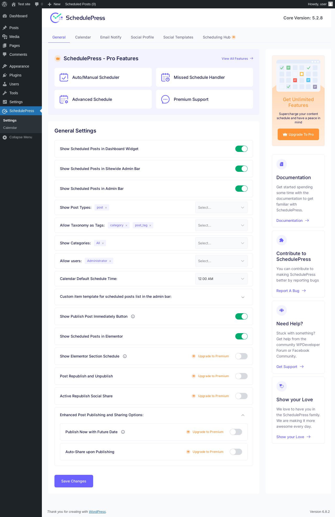Open the Documentation link with arrow
This screenshot has width=335, height=517.
click(x=293, y=221)
